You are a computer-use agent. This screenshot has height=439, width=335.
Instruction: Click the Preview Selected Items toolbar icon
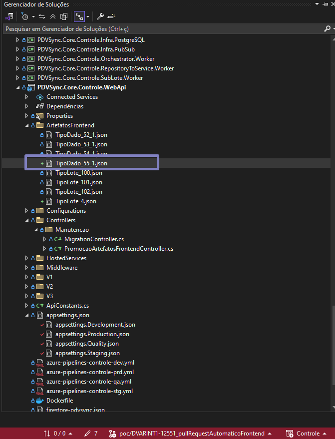(111, 16)
